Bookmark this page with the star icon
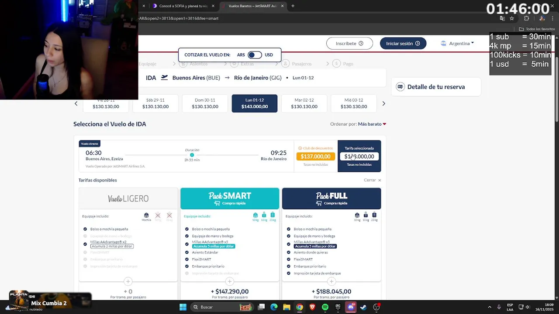The width and height of the screenshot is (559, 314). pos(512,18)
